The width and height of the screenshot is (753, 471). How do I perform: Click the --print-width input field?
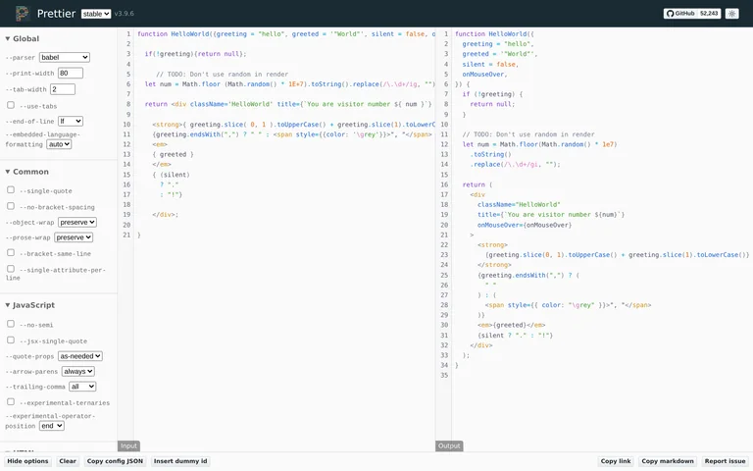[x=71, y=73]
